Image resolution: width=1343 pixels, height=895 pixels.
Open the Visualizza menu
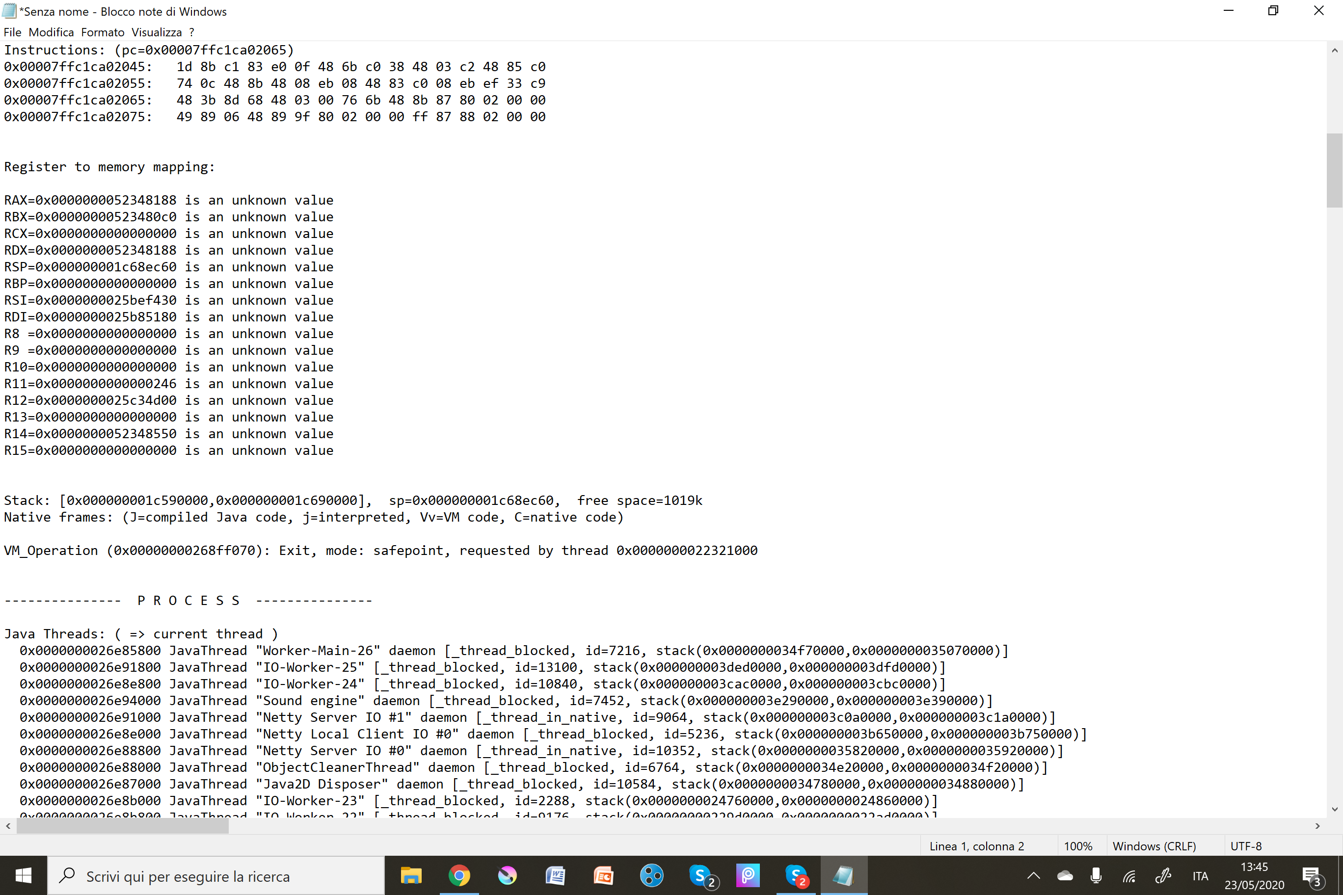click(157, 32)
